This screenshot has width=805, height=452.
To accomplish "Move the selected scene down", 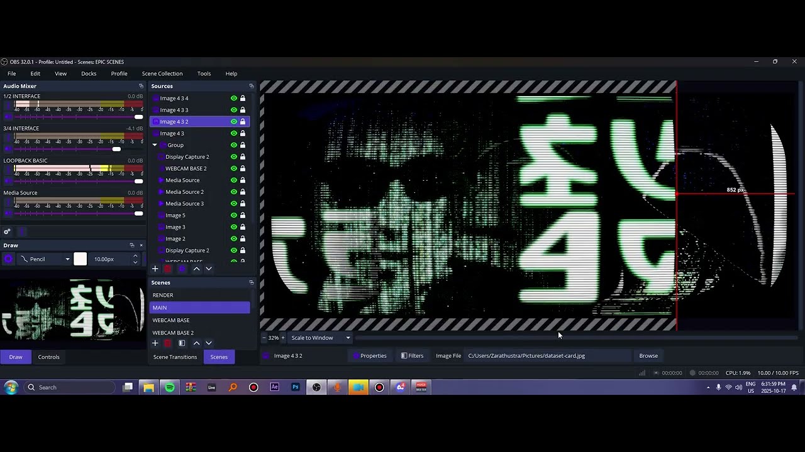I will tap(209, 343).
